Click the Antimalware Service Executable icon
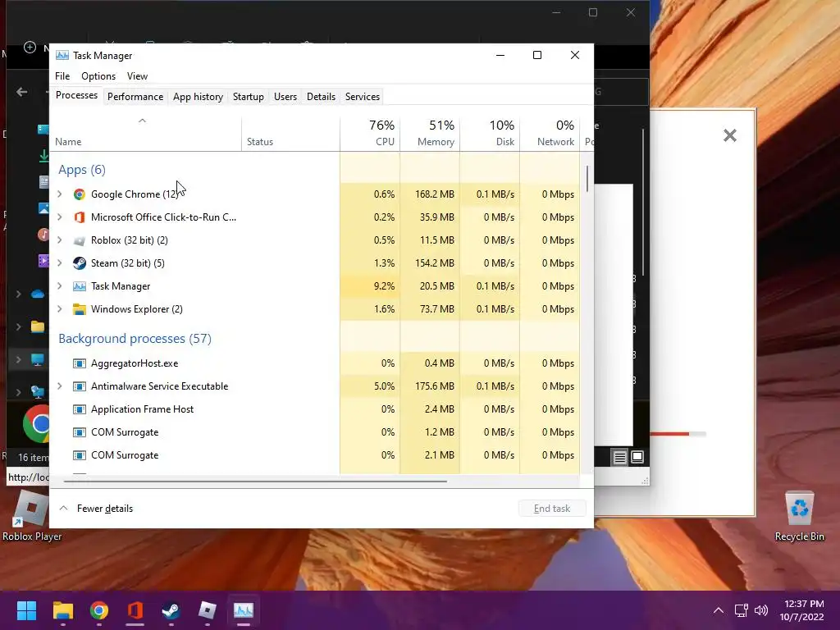Viewport: 840px width, 630px height. [80, 386]
